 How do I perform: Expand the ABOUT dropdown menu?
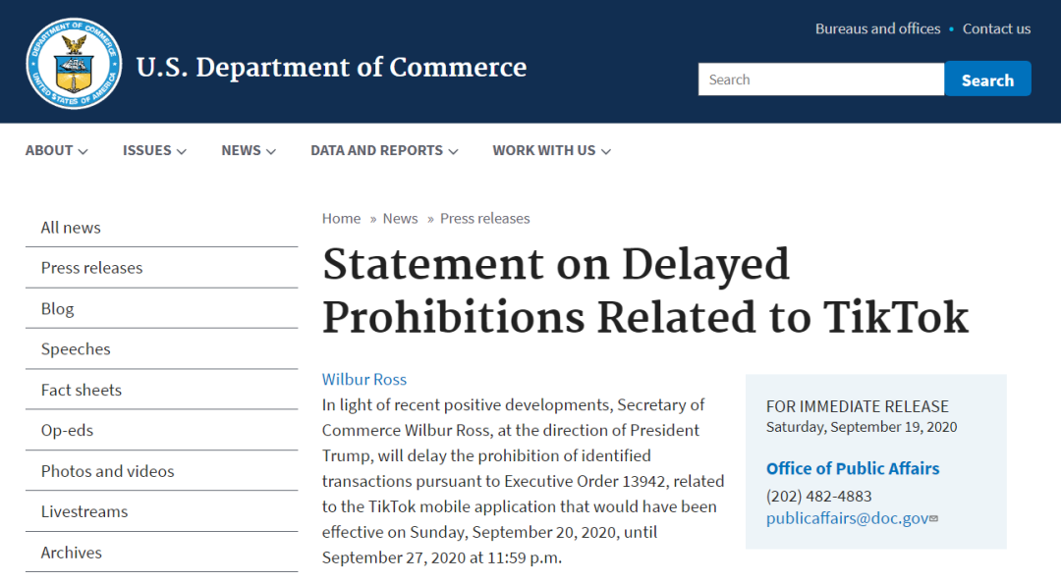point(56,150)
